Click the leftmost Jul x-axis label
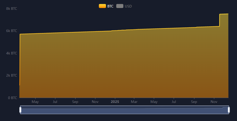Image resolution: width=237 pixels, height=121 pixels. pos(55,102)
